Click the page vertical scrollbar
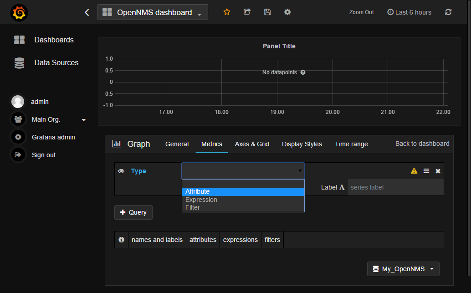The height and width of the screenshot is (293, 471). (x=469, y=138)
